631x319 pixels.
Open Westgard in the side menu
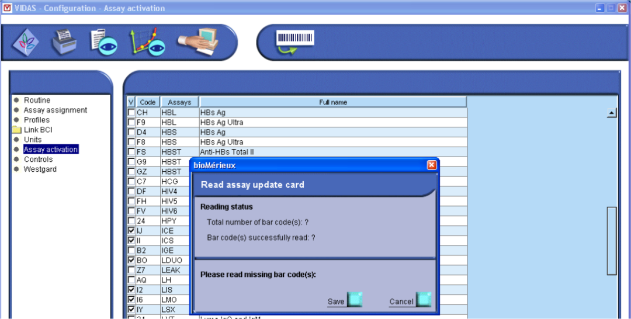[x=40, y=169]
